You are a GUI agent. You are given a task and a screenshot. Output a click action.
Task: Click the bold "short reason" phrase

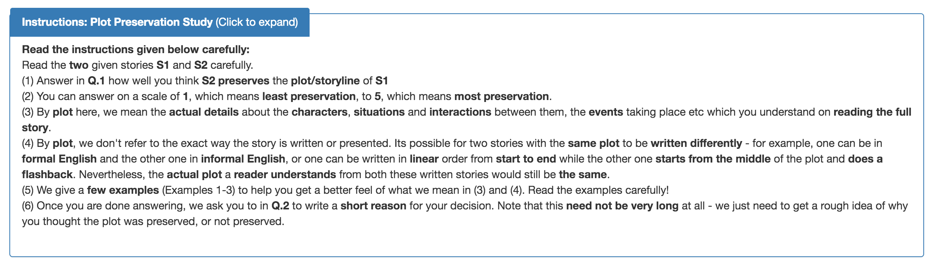click(373, 206)
